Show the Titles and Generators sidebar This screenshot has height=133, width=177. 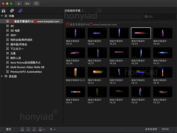tap(20, 10)
